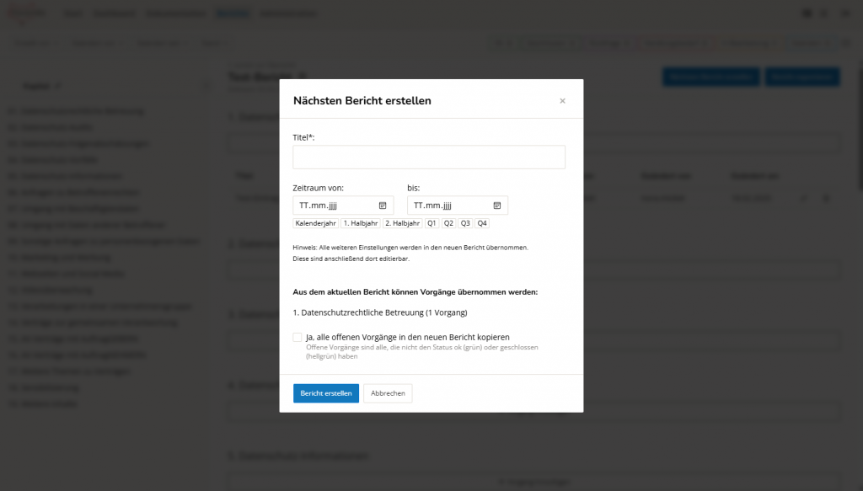Screen dimensions: 863x491
Task: Open the rightmost status filter dropdown
Action: (x=808, y=43)
